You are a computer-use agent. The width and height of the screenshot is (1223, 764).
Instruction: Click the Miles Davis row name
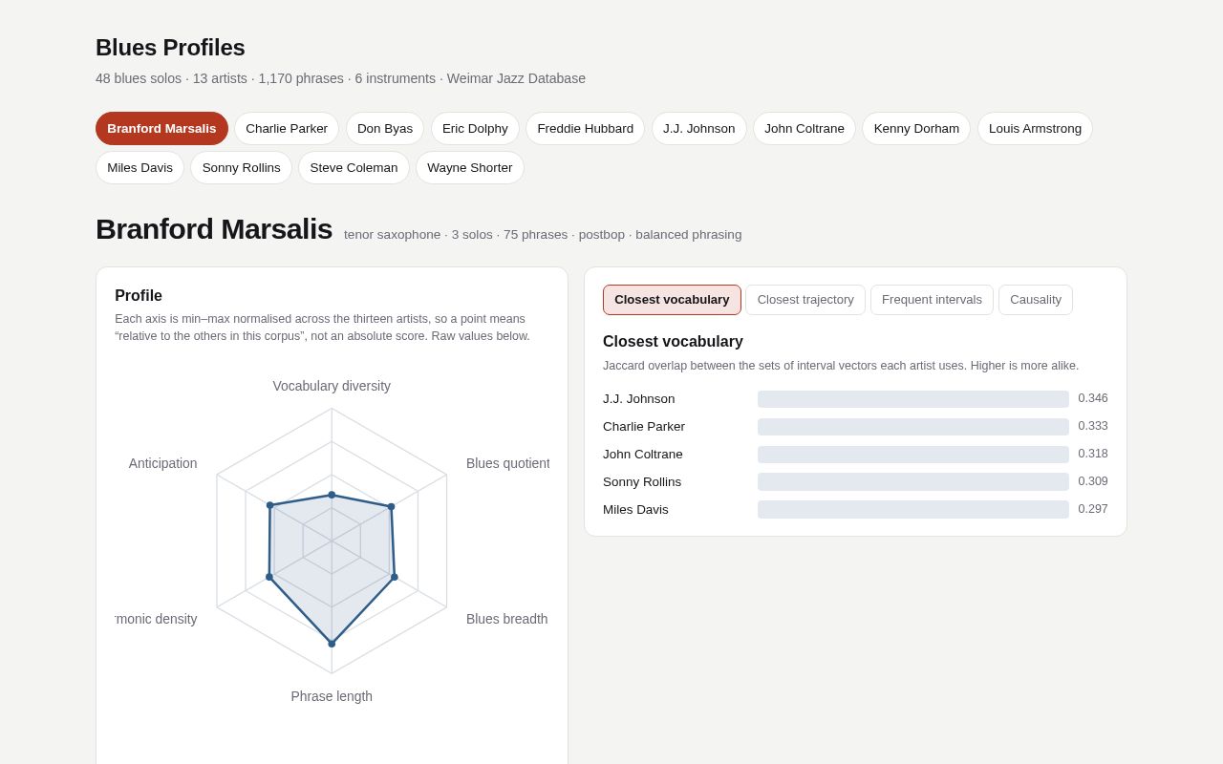(635, 510)
